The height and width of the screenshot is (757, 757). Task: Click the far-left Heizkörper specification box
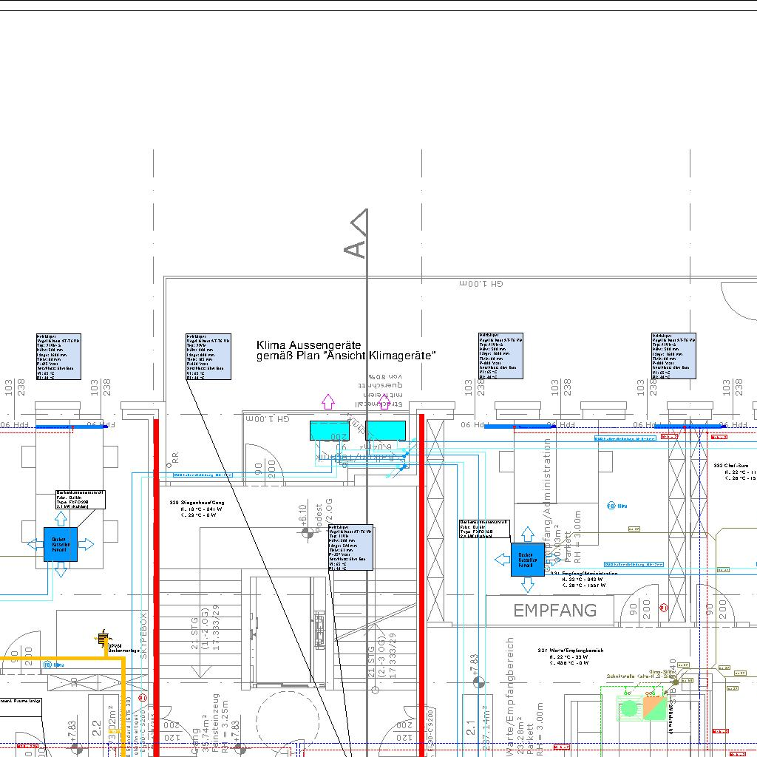(x=58, y=356)
